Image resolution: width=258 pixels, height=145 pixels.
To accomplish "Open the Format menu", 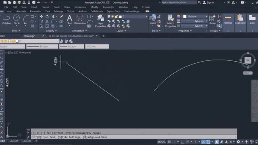I will coord(46,7).
